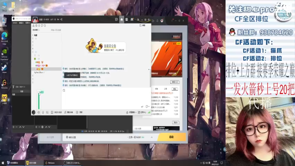Switch to the OBS taskbar button
This screenshot has height=166, width=295.
point(72,163)
